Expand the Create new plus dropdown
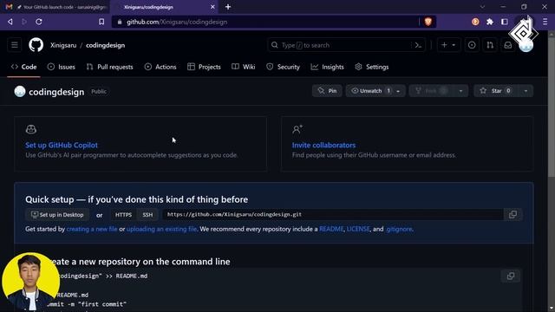555x312 pixels. [x=448, y=45]
